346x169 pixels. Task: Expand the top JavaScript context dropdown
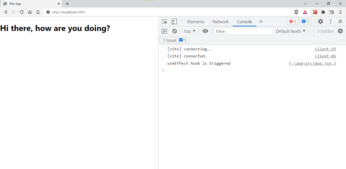tap(190, 31)
